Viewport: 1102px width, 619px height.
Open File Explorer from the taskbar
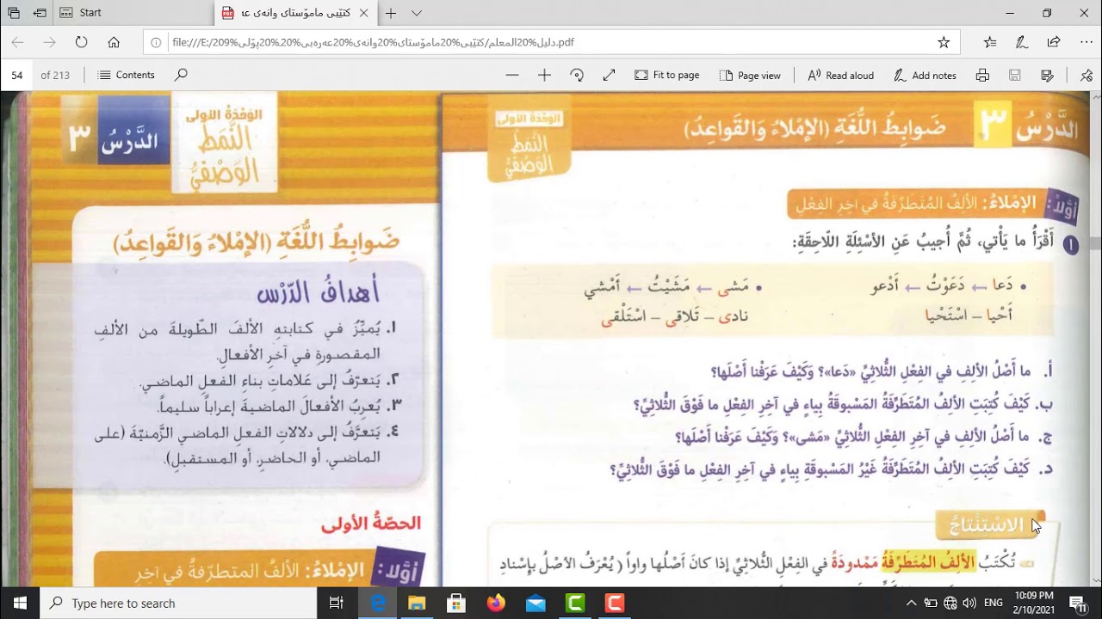tap(417, 603)
